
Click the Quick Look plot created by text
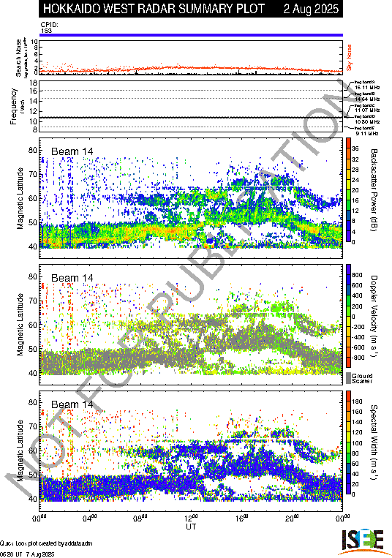[46, 543]
